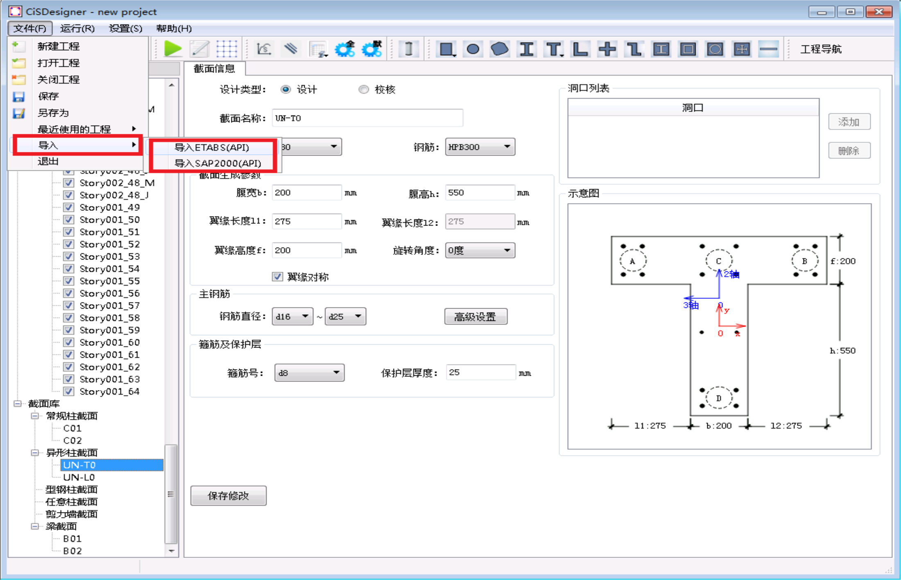Select the cross-shaped section tool icon
This screenshot has width=901, height=580.
(x=607, y=50)
